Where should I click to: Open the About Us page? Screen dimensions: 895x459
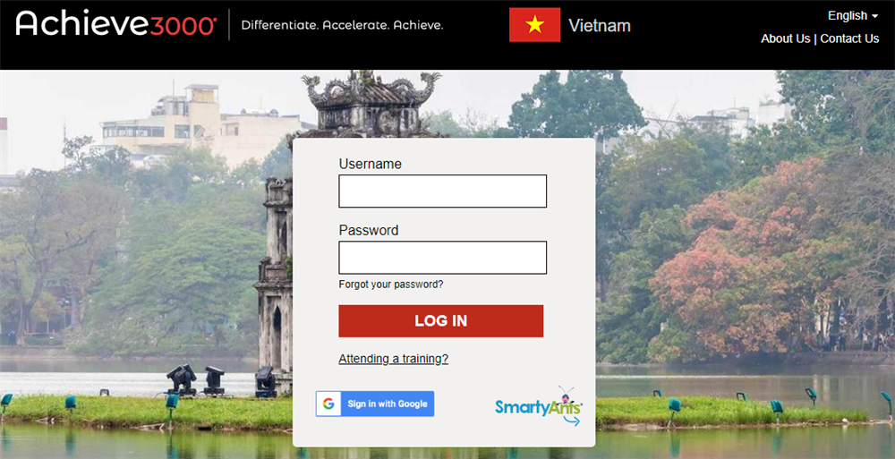(x=786, y=38)
